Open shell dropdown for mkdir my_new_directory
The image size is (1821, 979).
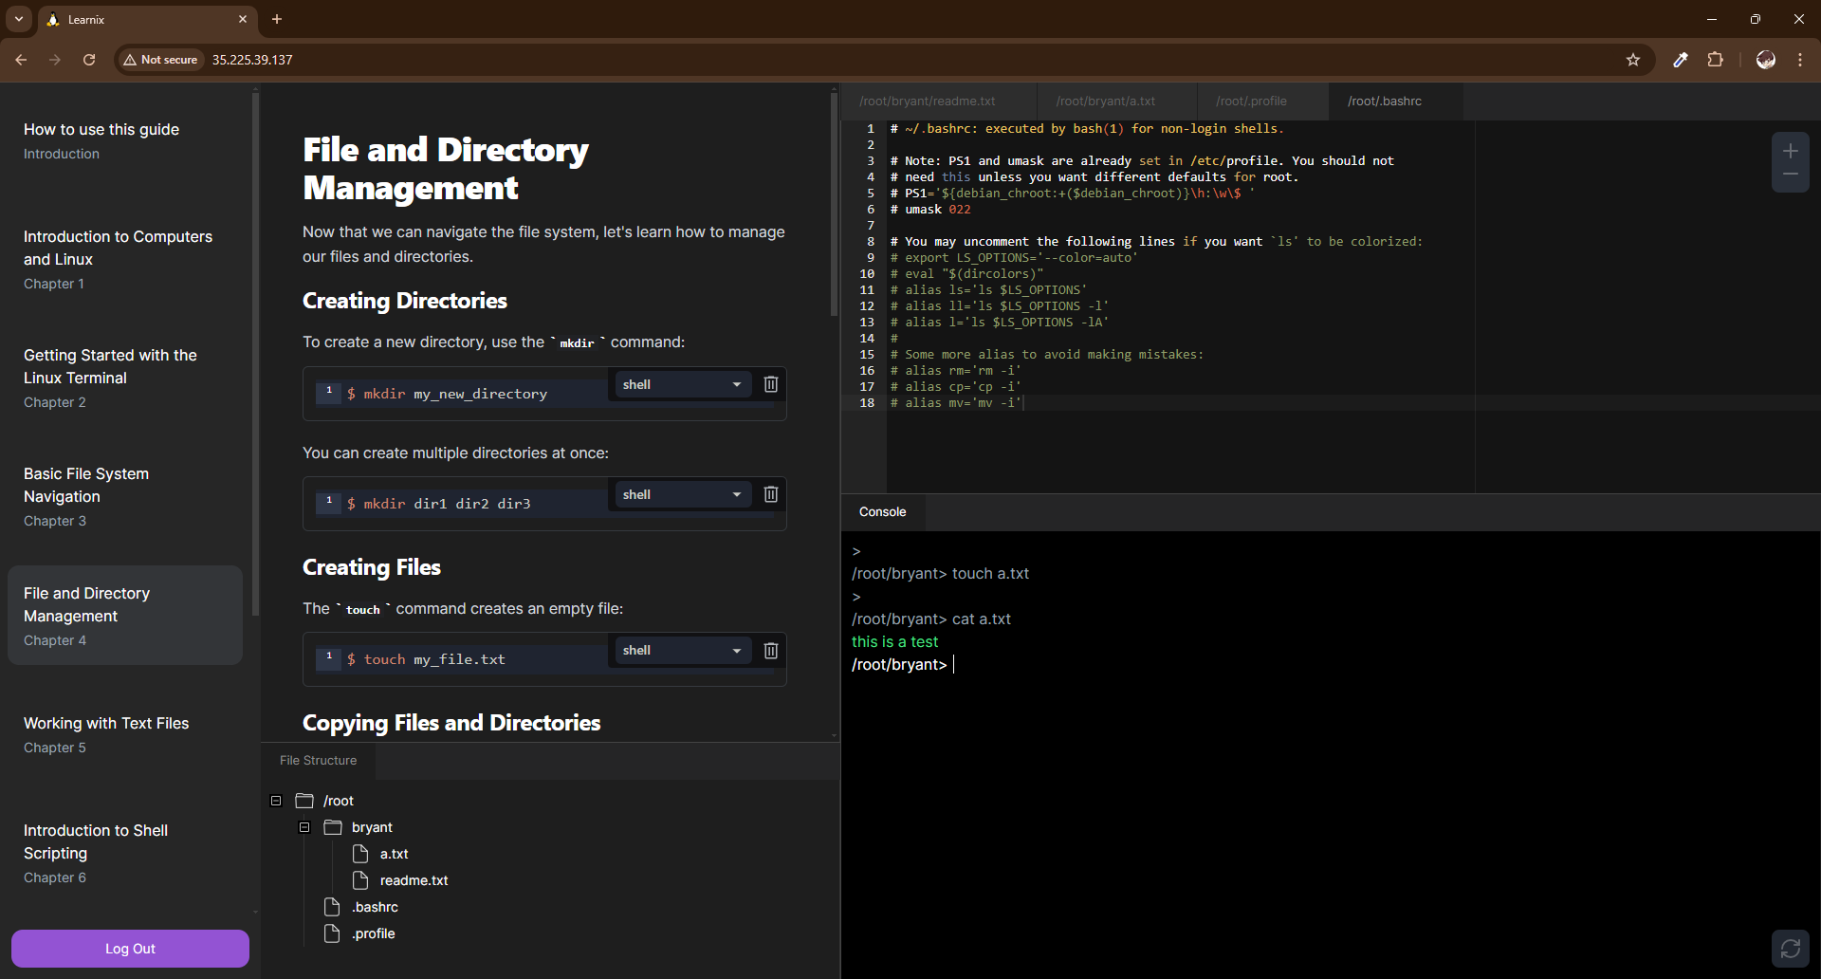tap(681, 384)
